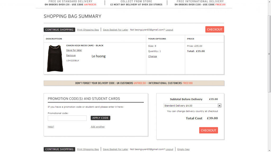The height and width of the screenshot is (152, 271).
Task: Click the Chain High Neck Cami title
Action: point(85,45)
